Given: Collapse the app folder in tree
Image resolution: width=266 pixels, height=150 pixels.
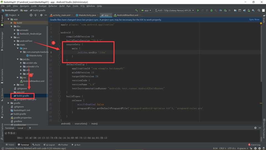Looking at the screenshot, I should (8, 19).
